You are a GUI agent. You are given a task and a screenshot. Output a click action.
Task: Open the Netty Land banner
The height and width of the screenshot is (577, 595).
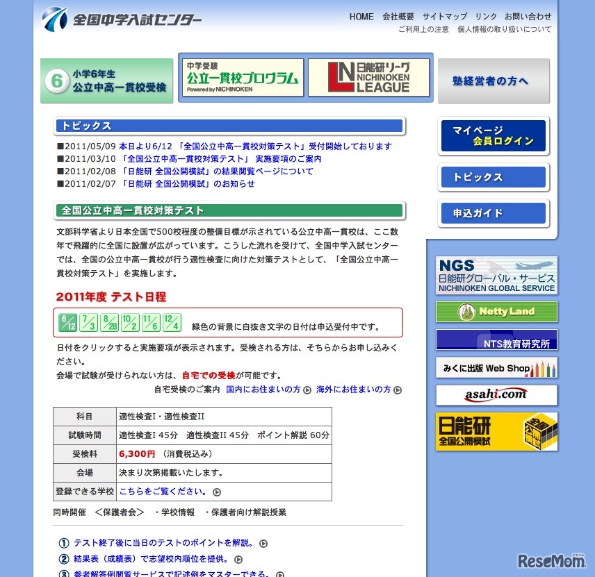[496, 312]
